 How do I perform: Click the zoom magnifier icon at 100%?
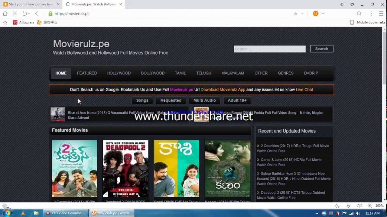tap(370, 206)
